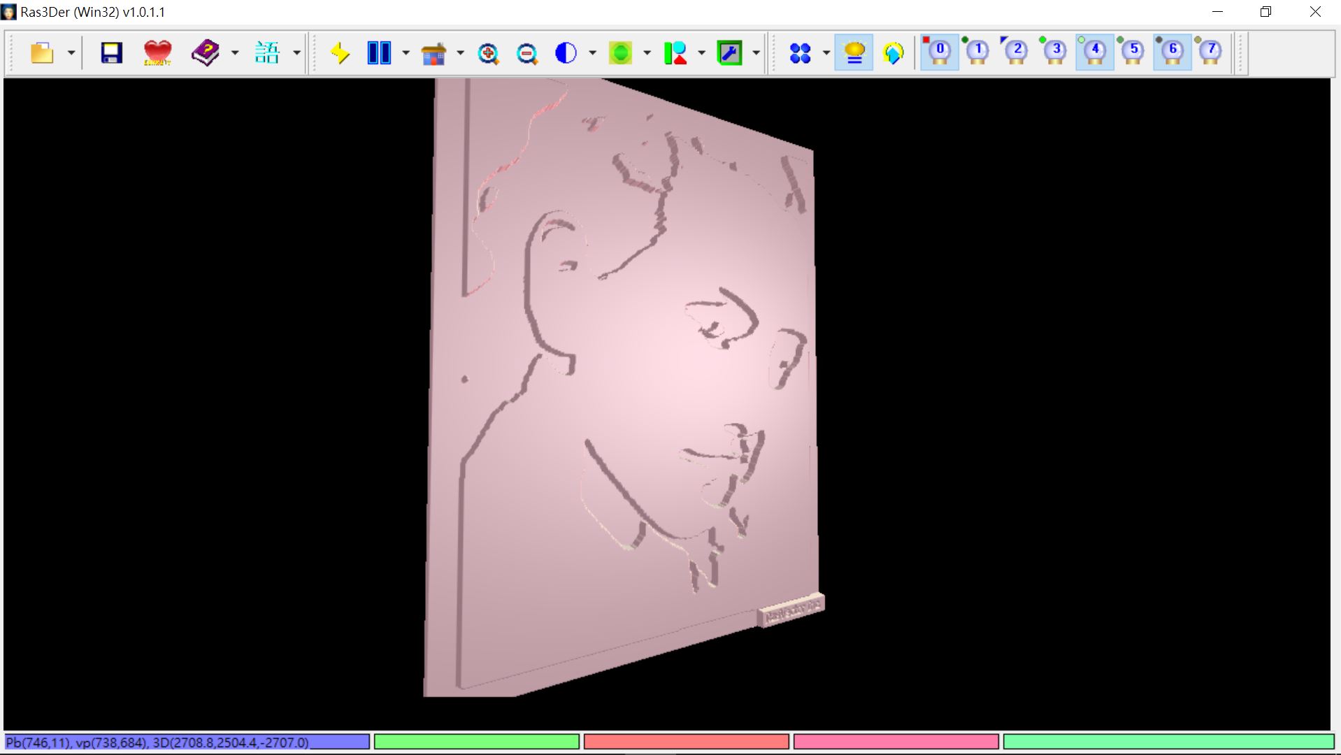Open the purple help book
1341x755 pixels.
(x=206, y=52)
